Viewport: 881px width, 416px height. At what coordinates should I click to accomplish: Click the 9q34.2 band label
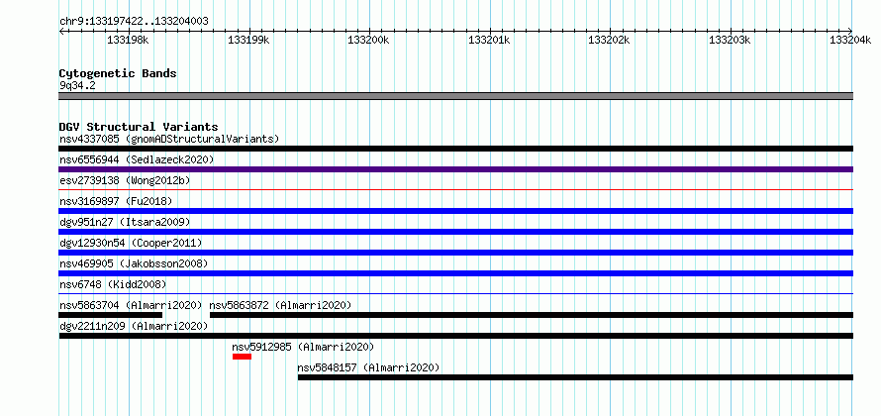pyautogui.click(x=77, y=85)
